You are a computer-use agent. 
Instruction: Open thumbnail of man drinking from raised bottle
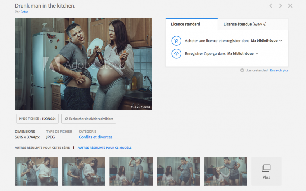(131, 171)
